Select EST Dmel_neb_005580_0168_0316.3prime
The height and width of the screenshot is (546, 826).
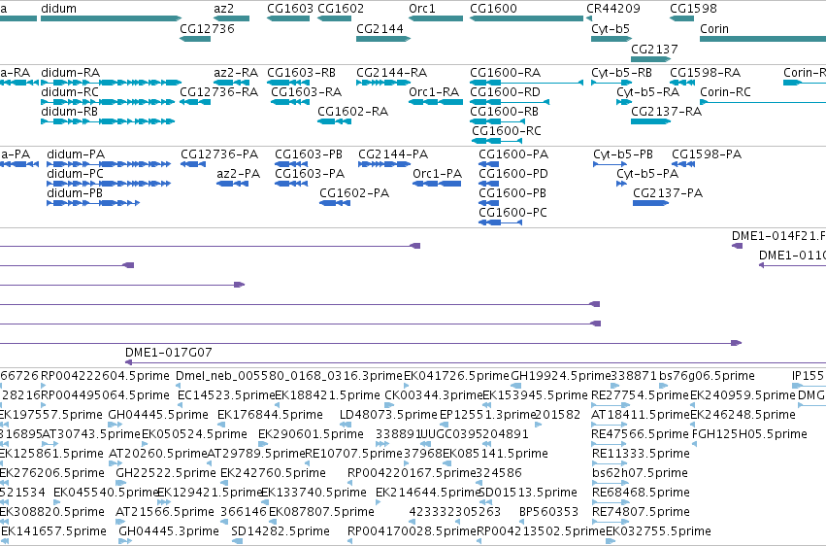tap(289, 376)
